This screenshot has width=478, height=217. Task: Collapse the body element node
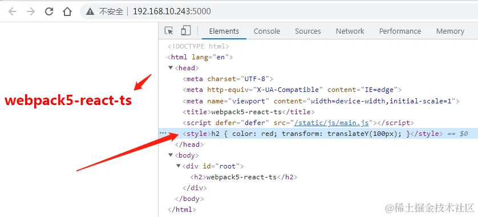point(171,155)
